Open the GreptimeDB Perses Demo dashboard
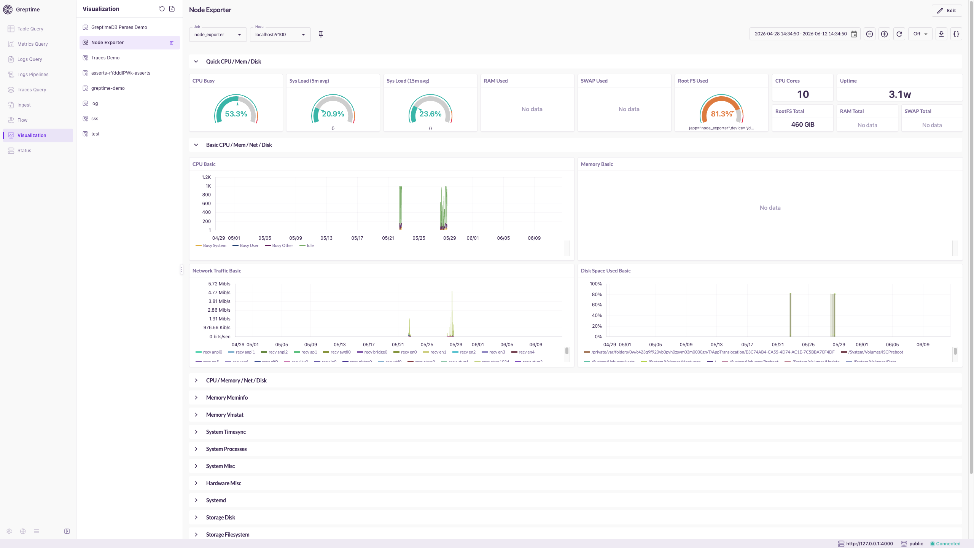 (x=130, y=27)
